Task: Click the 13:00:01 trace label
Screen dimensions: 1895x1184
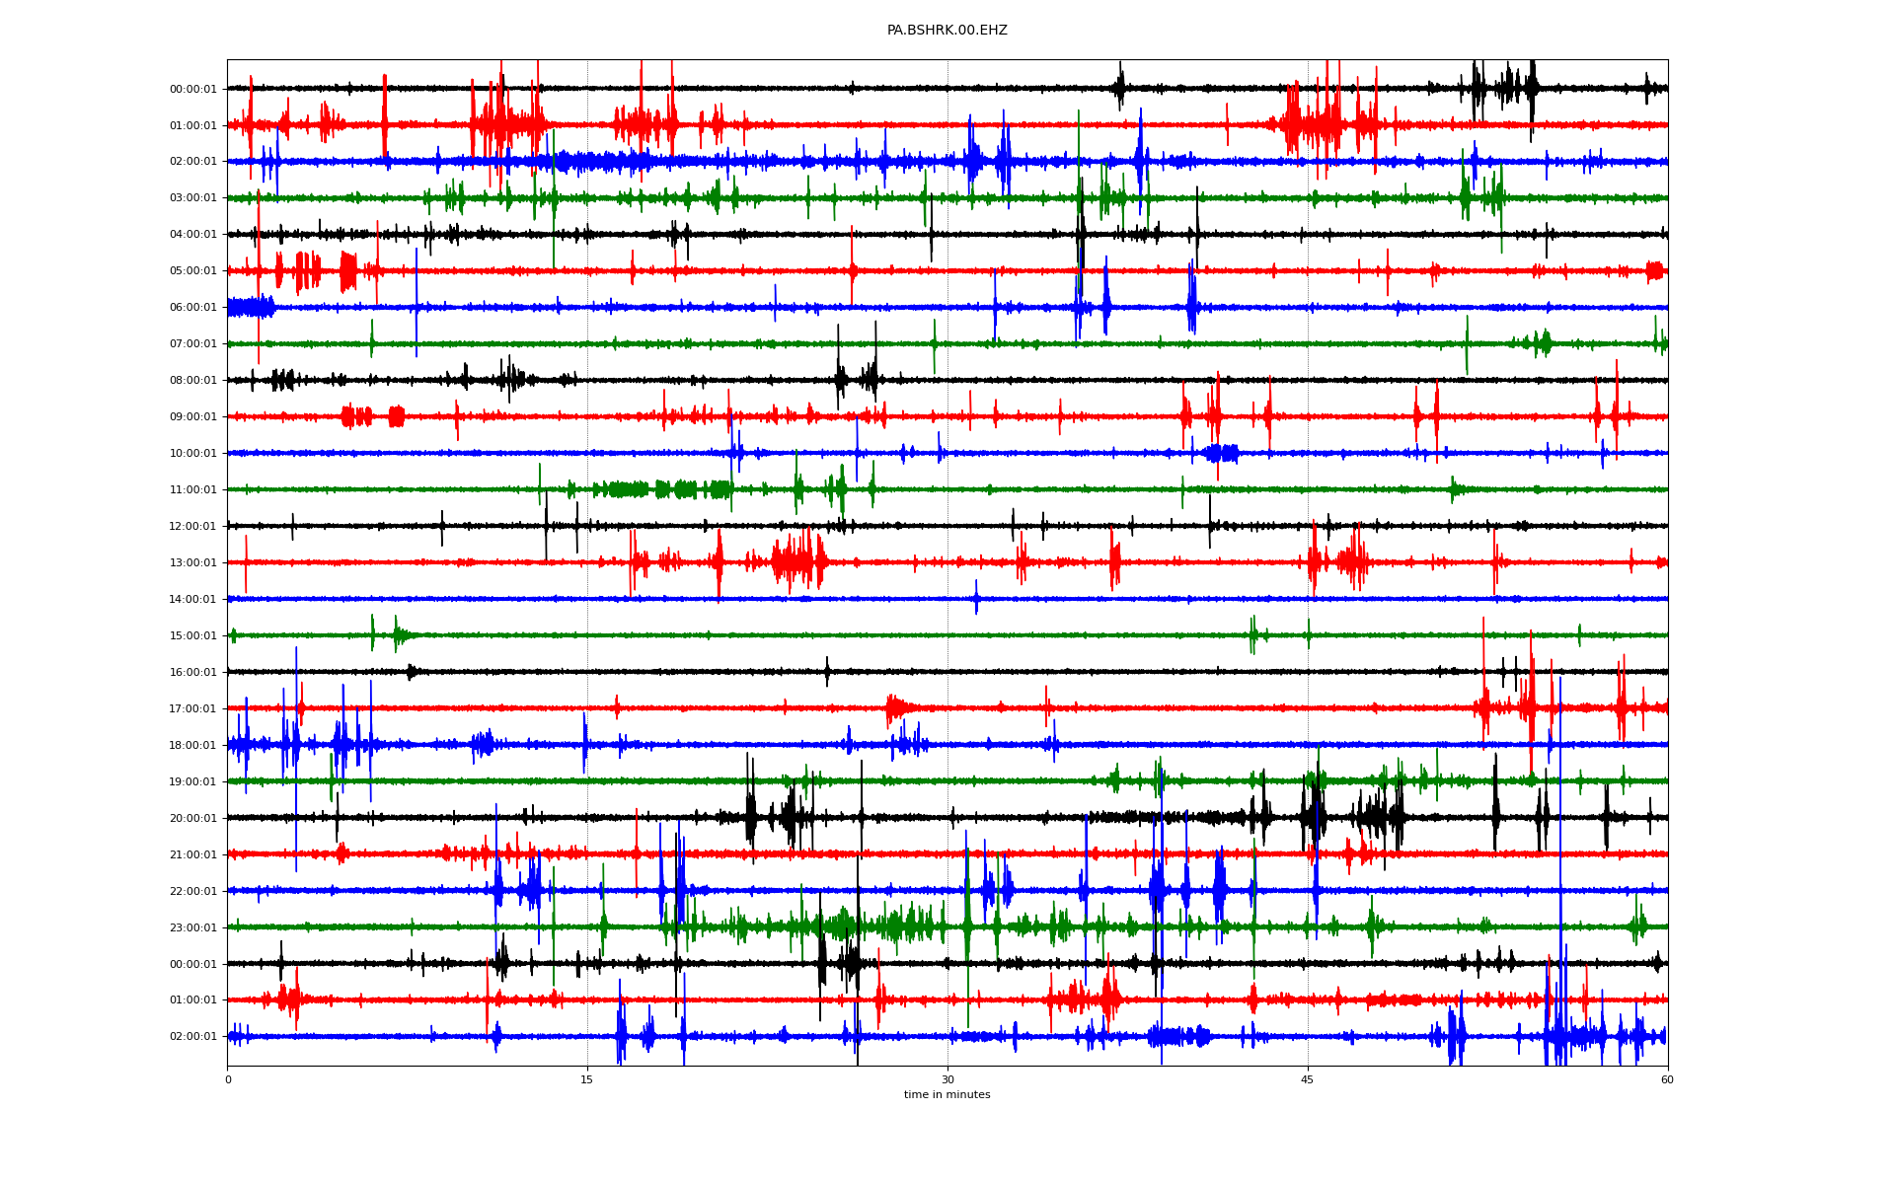Action: [192, 563]
